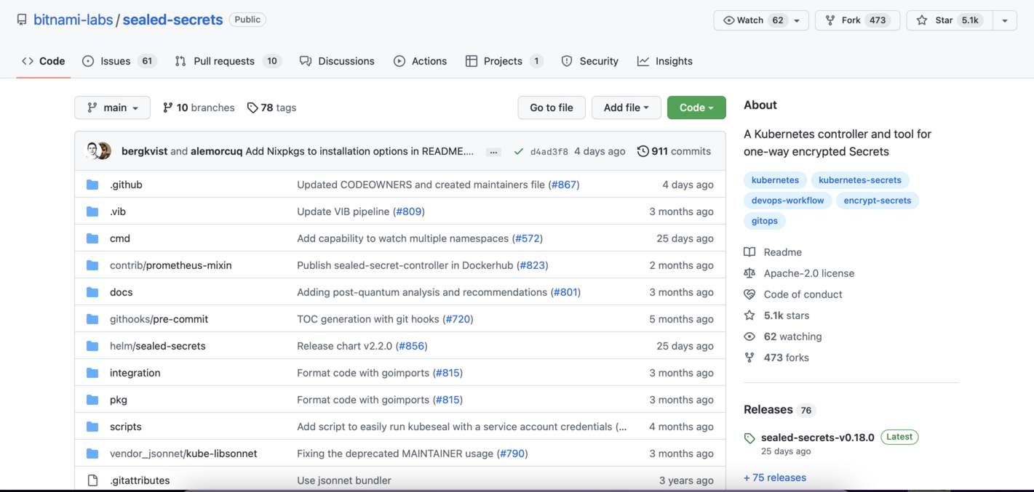The image size is (1034, 492).
Task: Star the repository
Action: pos(949,20)
